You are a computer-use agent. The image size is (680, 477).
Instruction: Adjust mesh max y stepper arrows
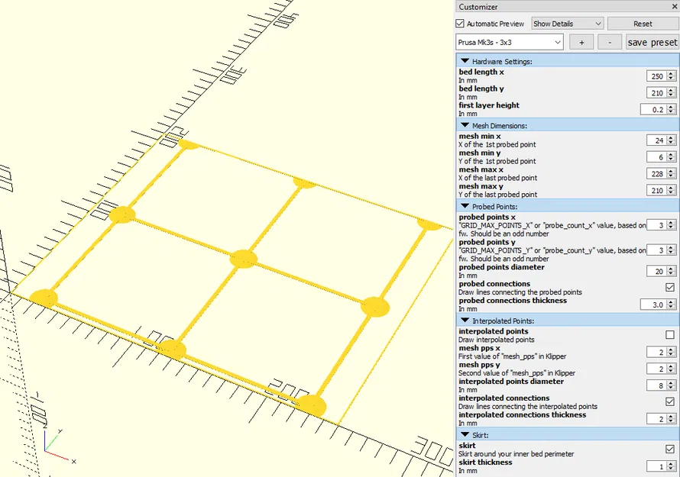[x=672, y=190]
